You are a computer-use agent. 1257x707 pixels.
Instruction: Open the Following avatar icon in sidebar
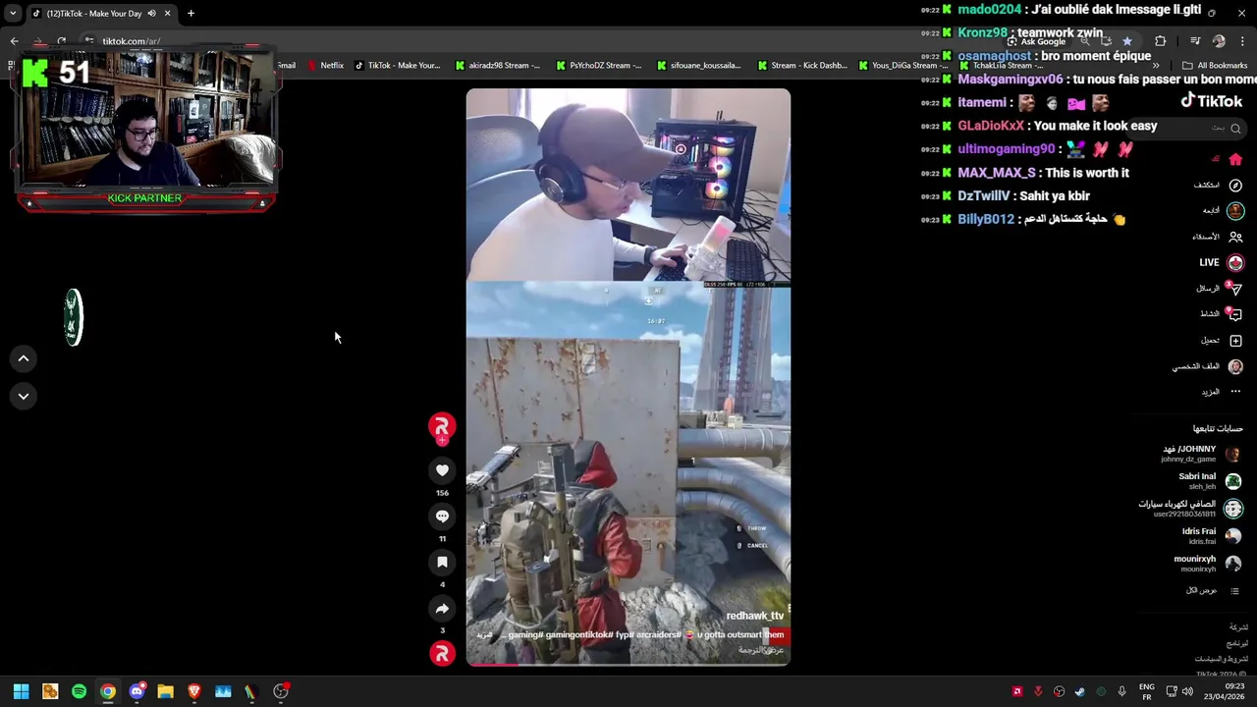pyautogui.click(x=1235, y=211)
